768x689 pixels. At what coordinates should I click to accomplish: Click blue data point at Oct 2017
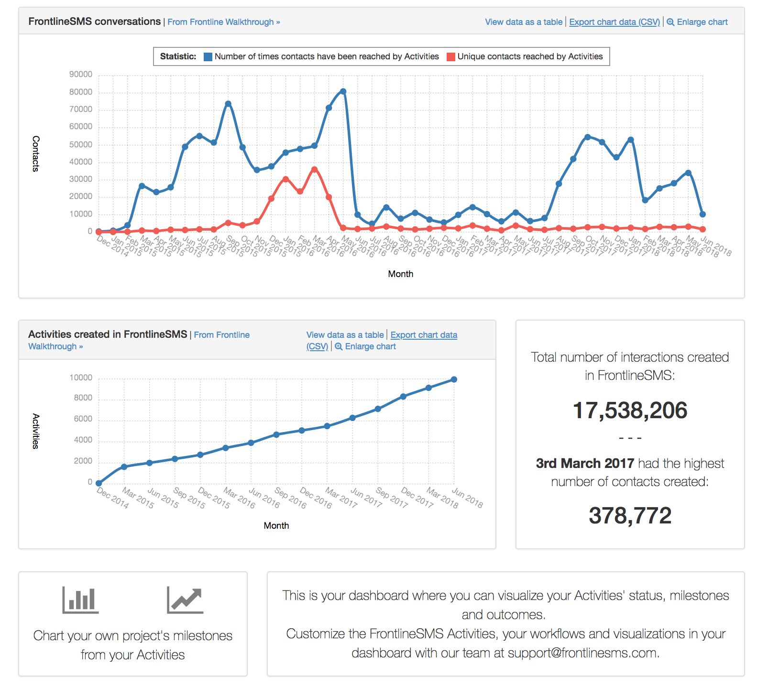pos(588,137)
